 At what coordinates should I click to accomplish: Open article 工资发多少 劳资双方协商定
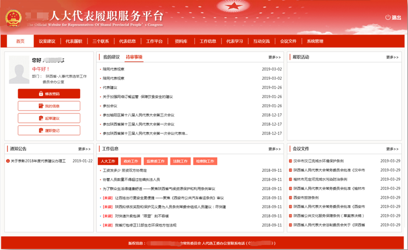tap(125, 170)
